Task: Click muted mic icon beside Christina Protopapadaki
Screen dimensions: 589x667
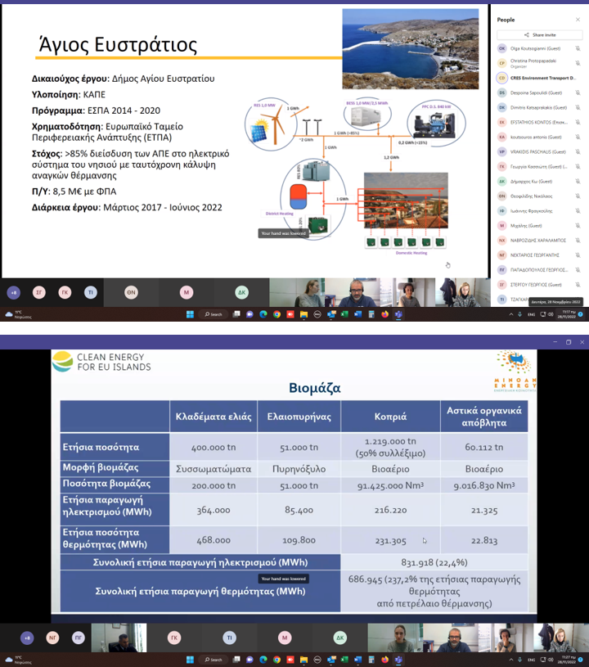Action: pyautogui.click(x=578, y=63)
